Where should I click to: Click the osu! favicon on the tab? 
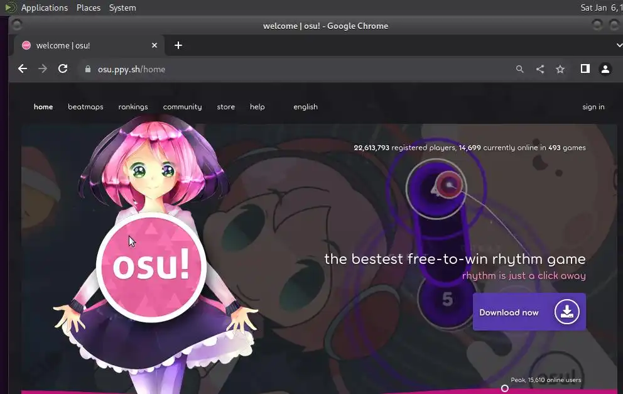pos(26,45)
